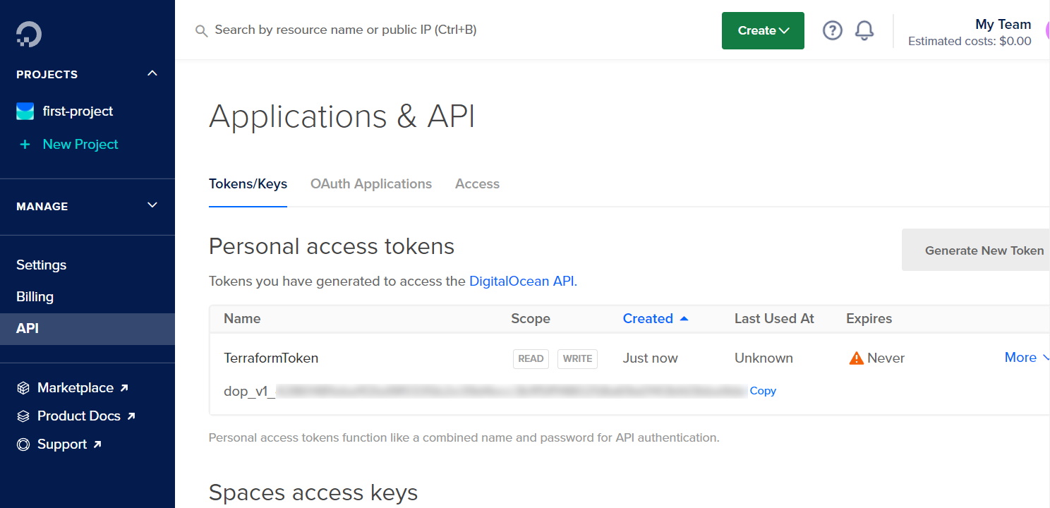Click the plus icon beside New Project
1050x508 pixels.
pyautogui.click(x=25, y=145)
